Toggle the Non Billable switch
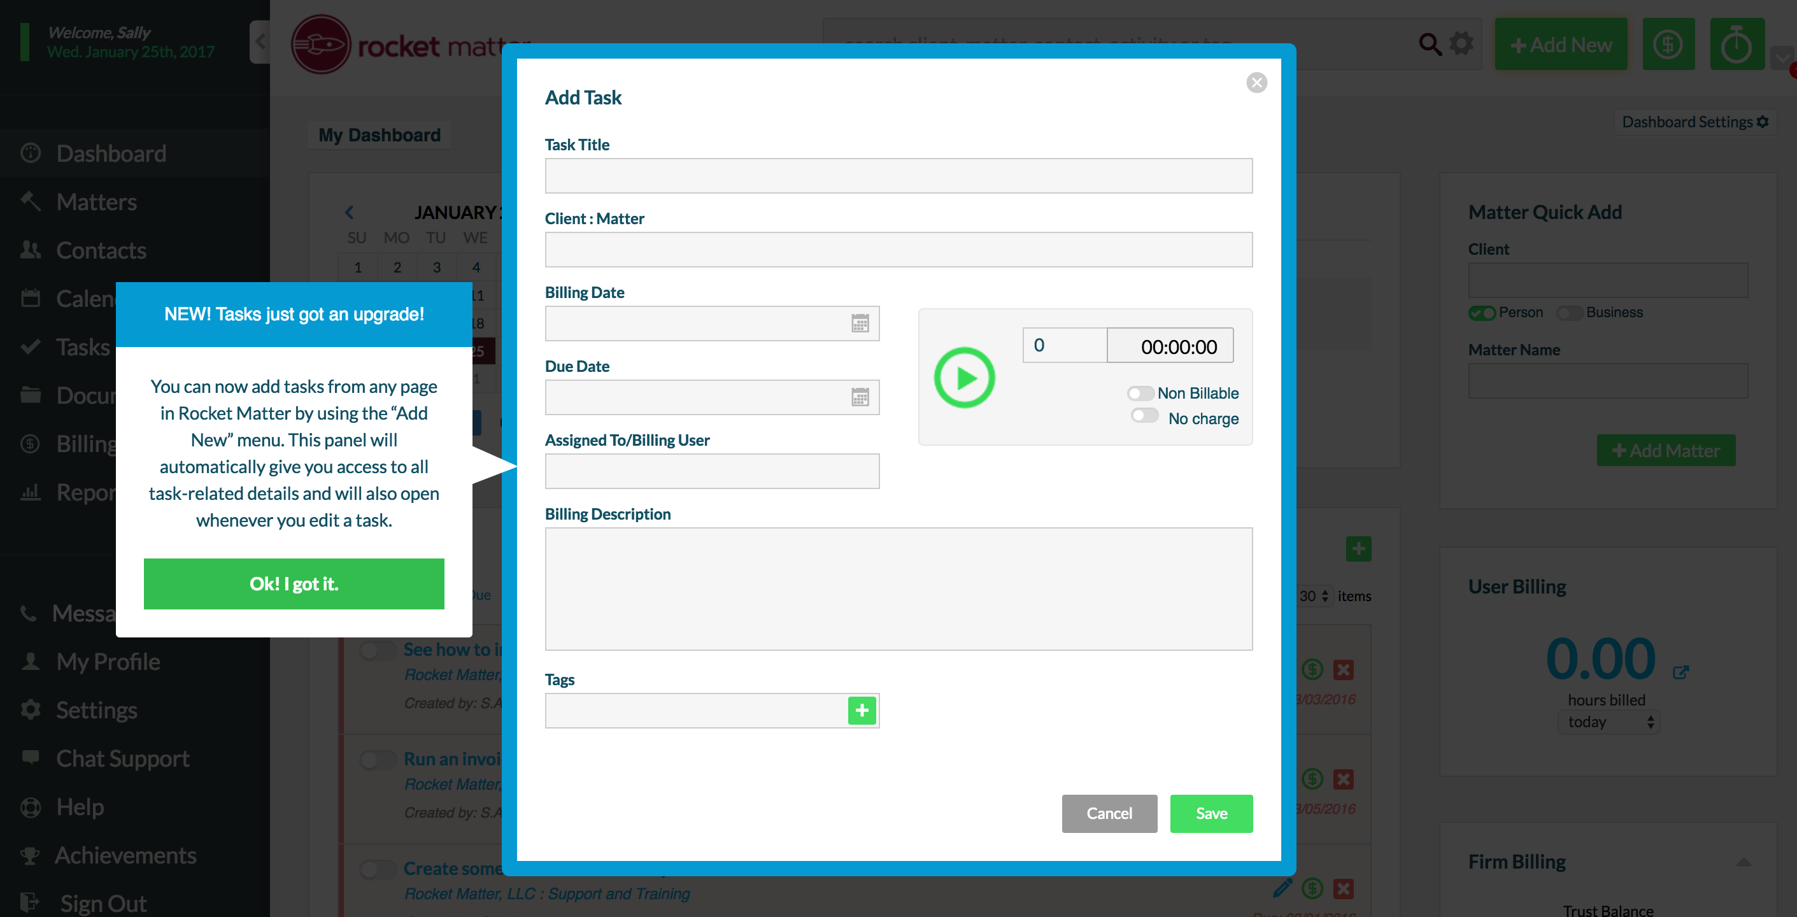This screenshot has height=917, width=1797. (x=1140, y=392)
